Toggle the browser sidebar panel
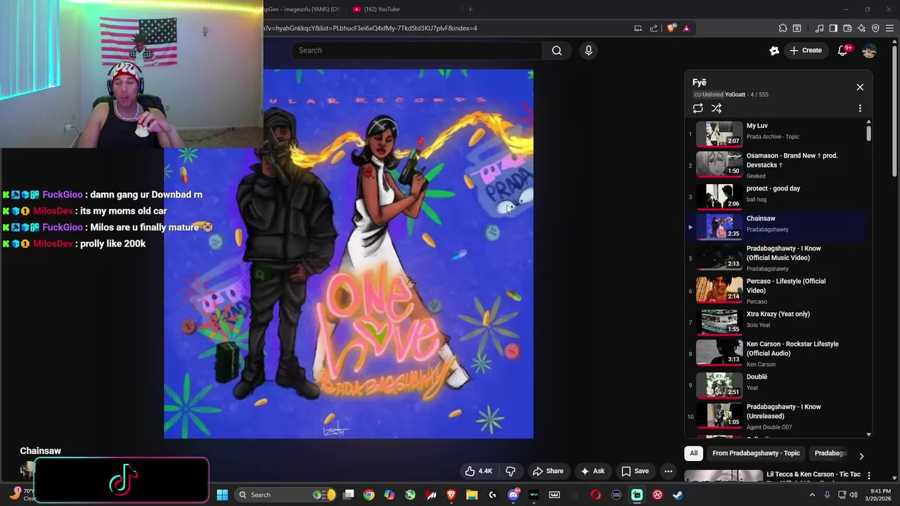Viewport: 900px width, 506px height. [x=833, y=28]
